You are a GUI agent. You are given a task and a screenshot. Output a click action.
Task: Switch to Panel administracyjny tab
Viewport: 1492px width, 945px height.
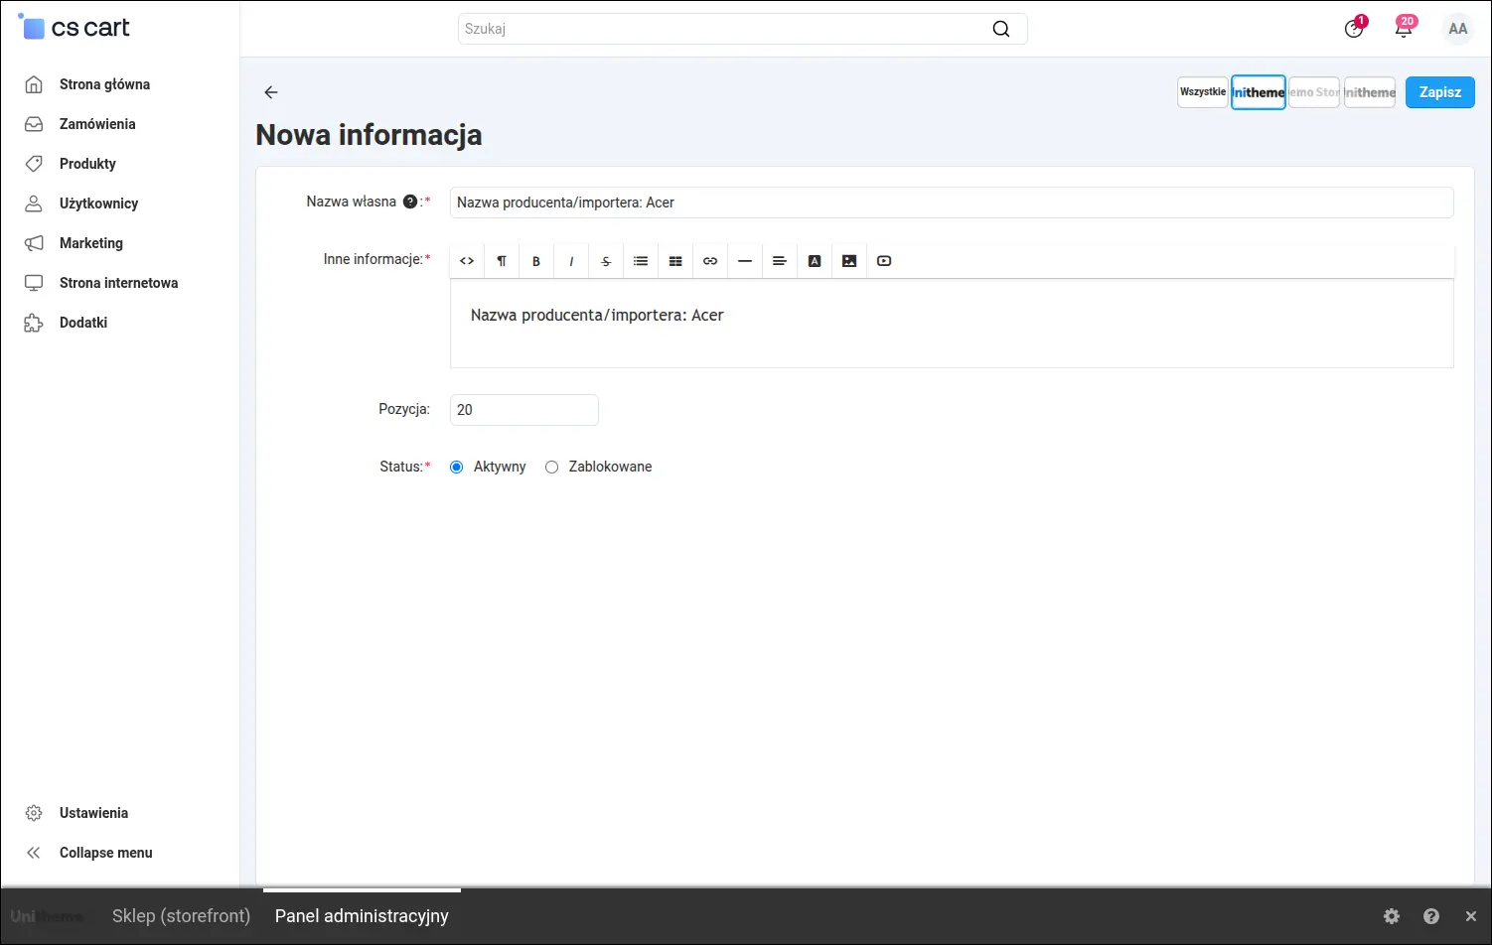coord(362,916)
